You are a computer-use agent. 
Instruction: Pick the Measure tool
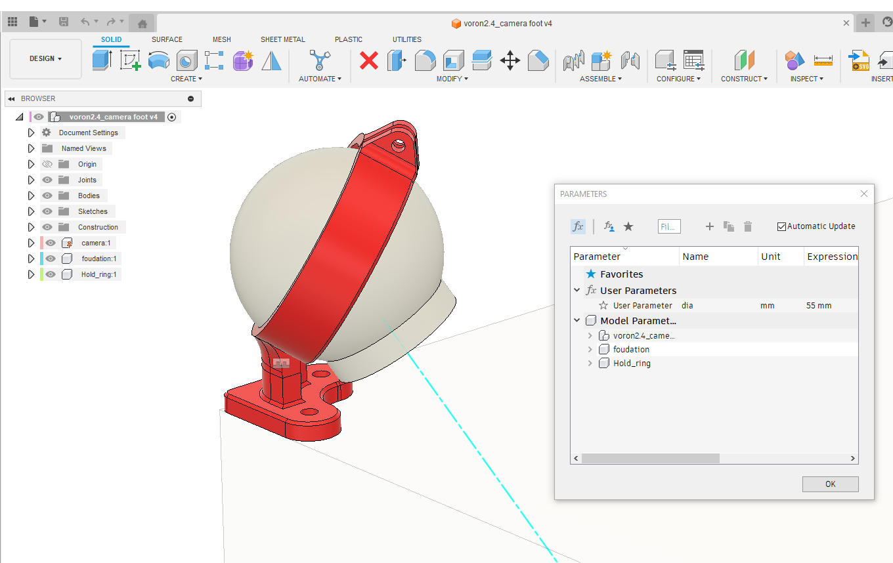(x=823, y=60)
